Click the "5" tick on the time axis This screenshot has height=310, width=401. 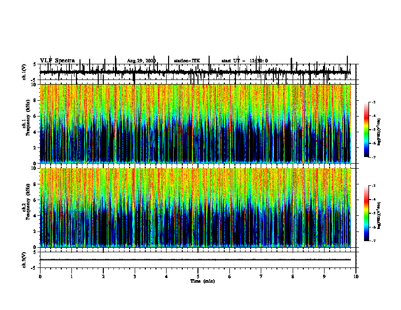[198, 277]
